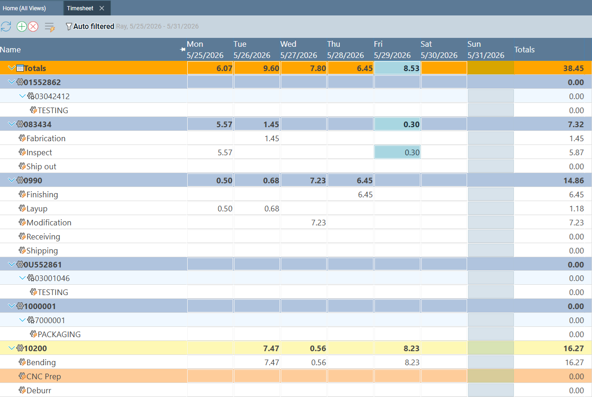The width and height of the screenshot is (592, 397).
Task: Click the 0990 row total 14.86
Action: tap(573, 180)
